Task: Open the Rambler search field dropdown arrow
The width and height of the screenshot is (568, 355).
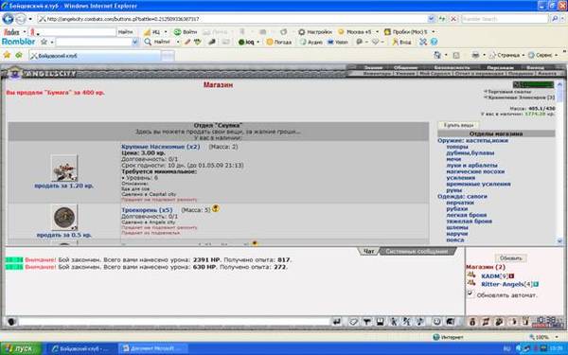Action: coord(134,42)
